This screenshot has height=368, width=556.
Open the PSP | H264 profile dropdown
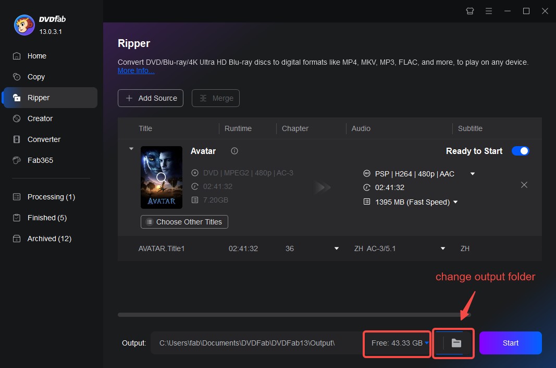click(x=472, y=173)
